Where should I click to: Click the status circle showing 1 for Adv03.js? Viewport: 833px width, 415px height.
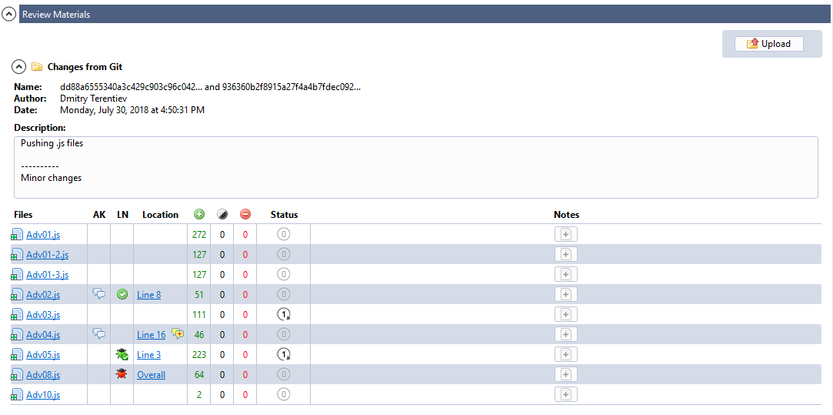284,314
